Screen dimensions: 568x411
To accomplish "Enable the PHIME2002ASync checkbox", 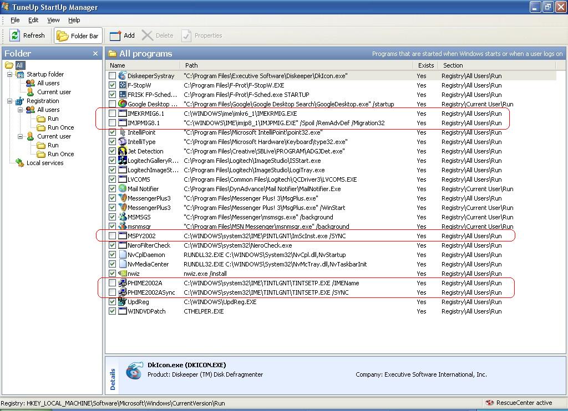I will point(112,292).
